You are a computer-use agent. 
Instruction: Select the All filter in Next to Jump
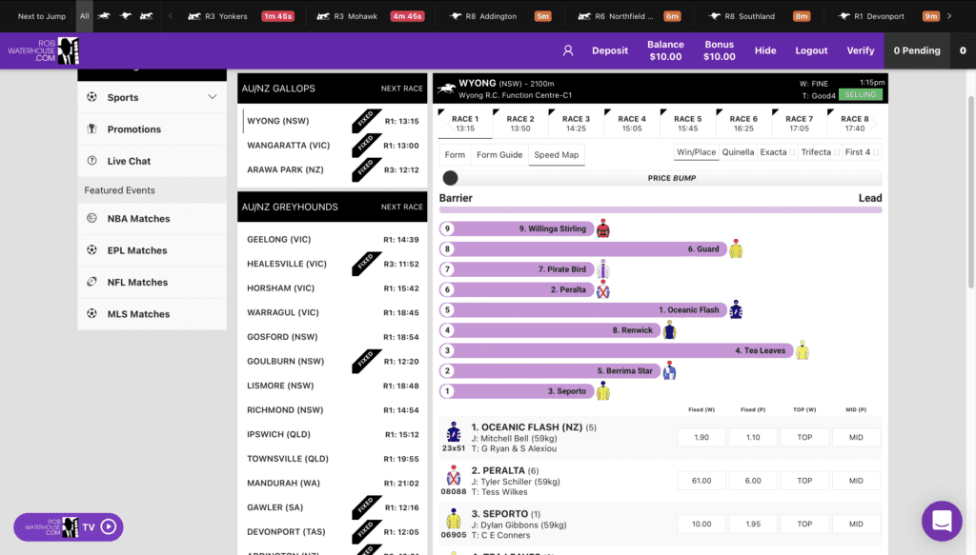coord(84,16)
